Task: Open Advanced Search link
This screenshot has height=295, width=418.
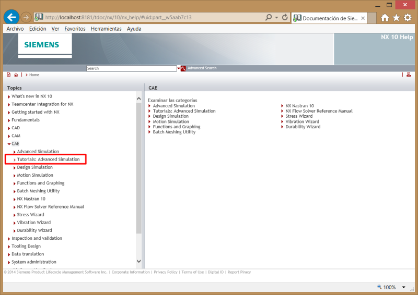Action: click(x=202, y=68)
